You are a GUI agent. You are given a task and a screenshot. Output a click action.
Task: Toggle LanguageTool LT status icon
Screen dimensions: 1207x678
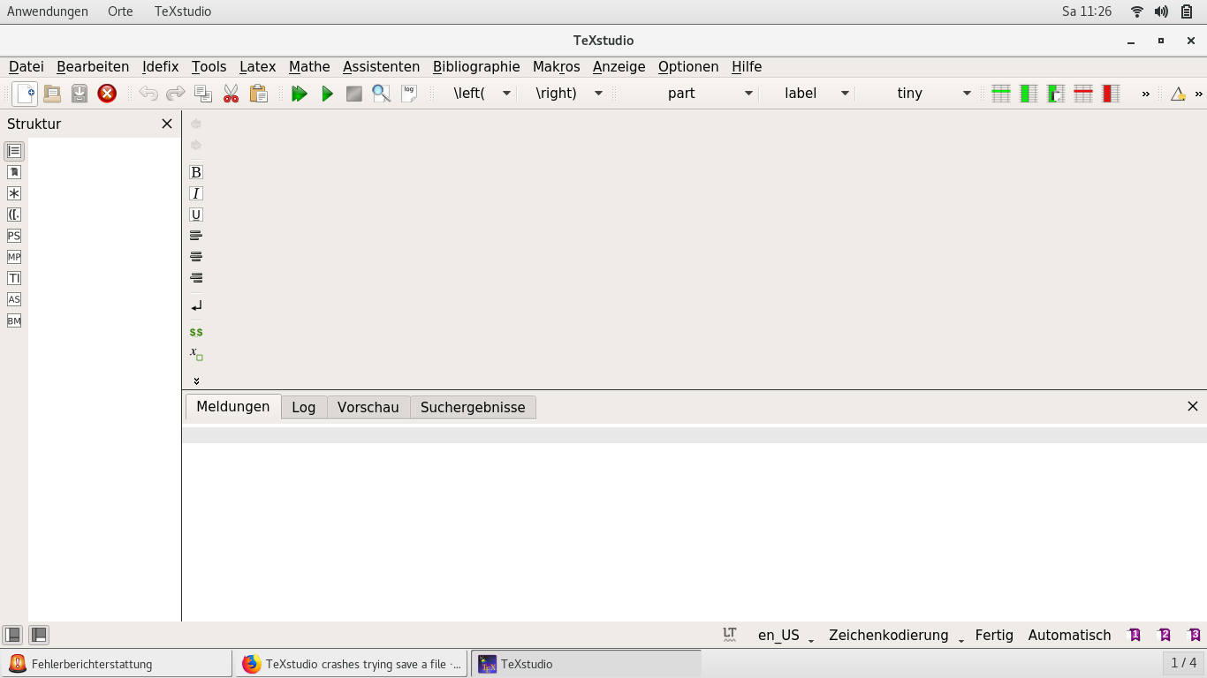point(730,635)
